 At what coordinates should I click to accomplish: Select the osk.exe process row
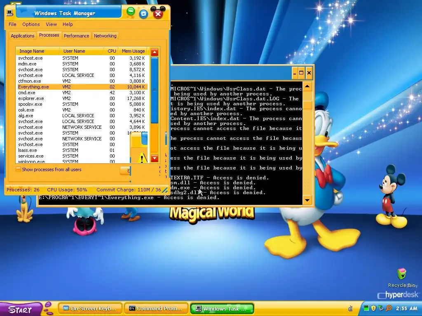[x=82, y=110]
